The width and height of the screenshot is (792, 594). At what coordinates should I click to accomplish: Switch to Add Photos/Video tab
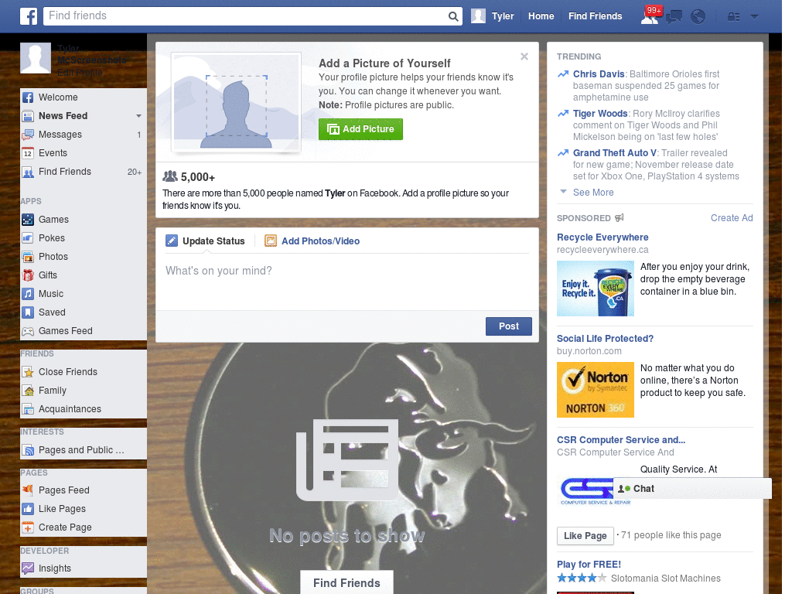(312, 241)
